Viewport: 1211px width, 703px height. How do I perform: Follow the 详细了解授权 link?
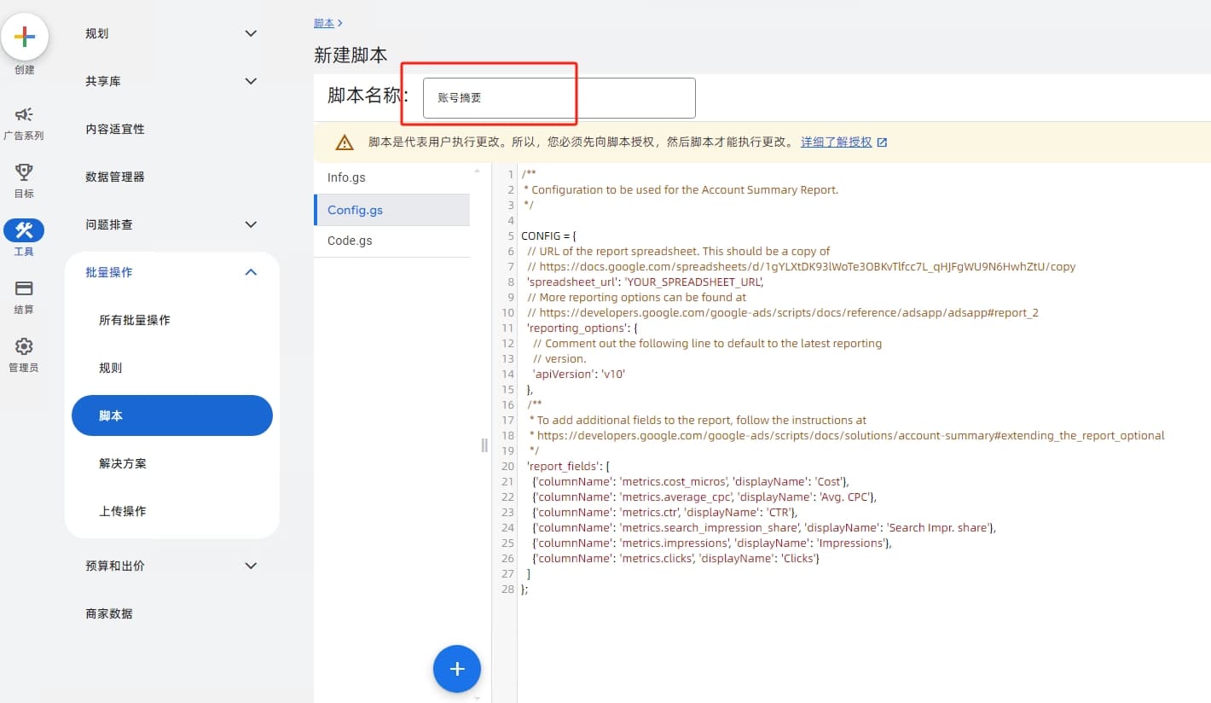[837, 142]
